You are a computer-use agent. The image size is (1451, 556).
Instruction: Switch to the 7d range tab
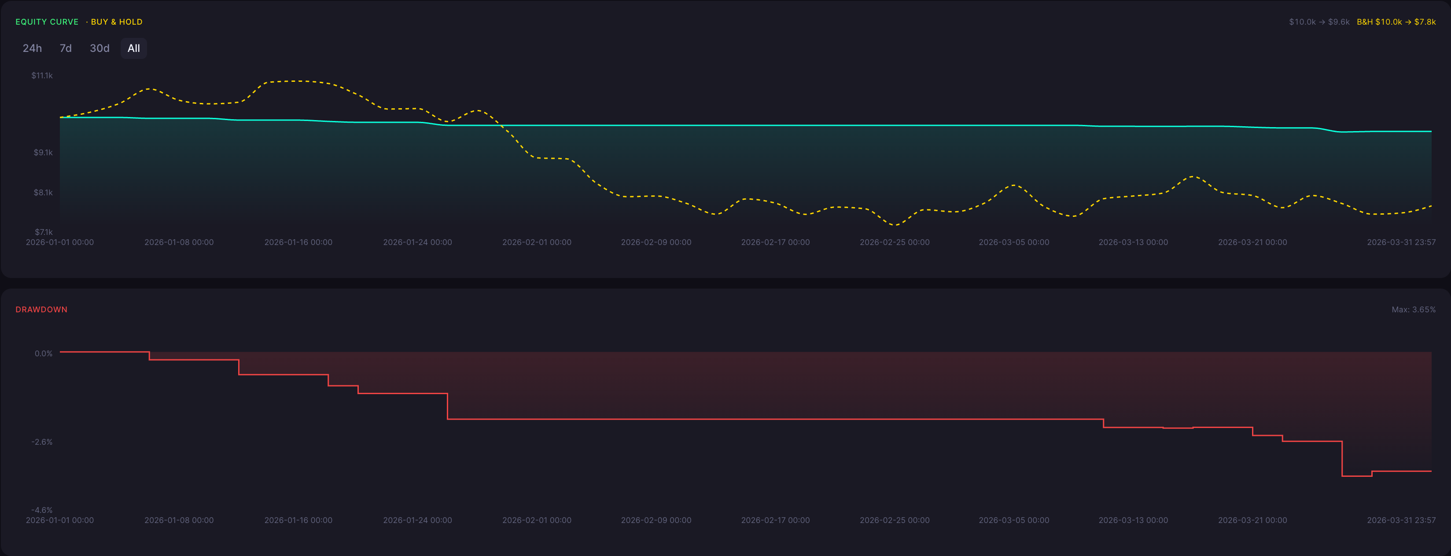[65, 48]
